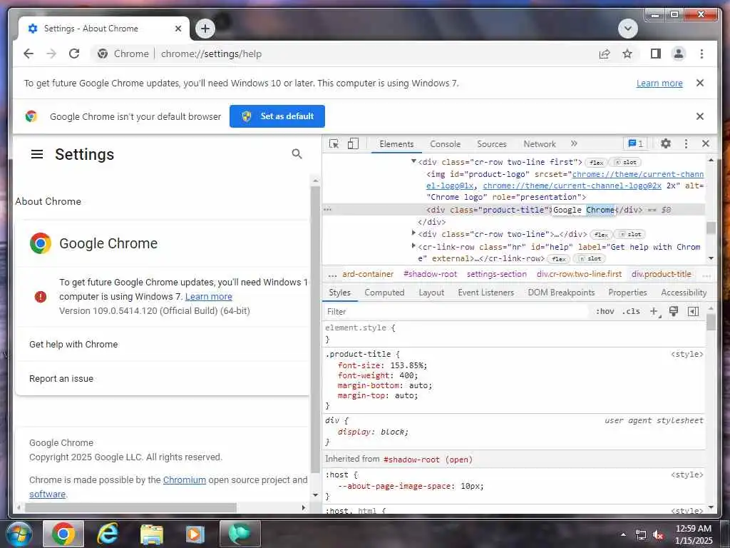Expand the collapsed cr-row two-line div node

(x=413, y=233)
